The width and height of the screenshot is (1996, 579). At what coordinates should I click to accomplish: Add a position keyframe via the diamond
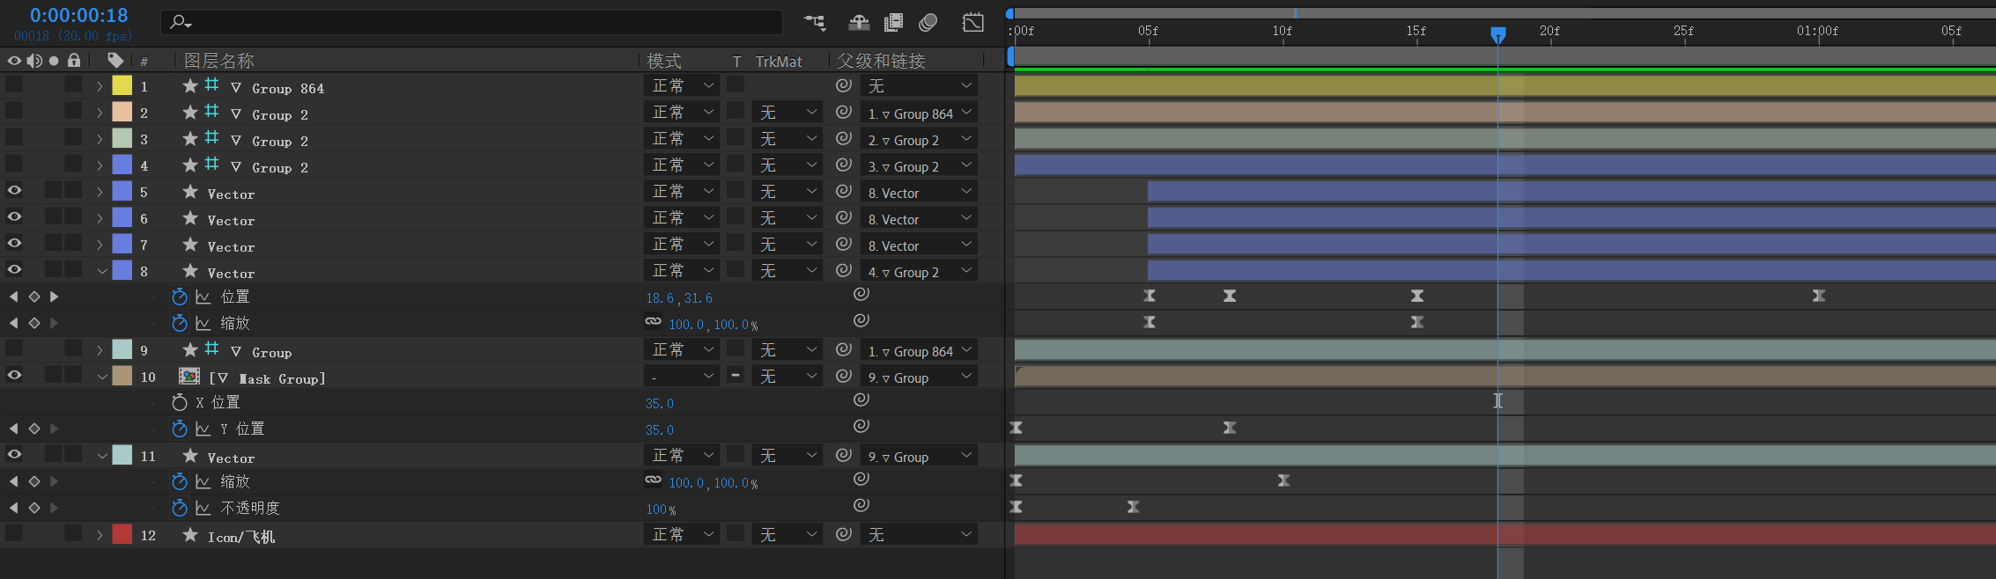pos(34,297)
